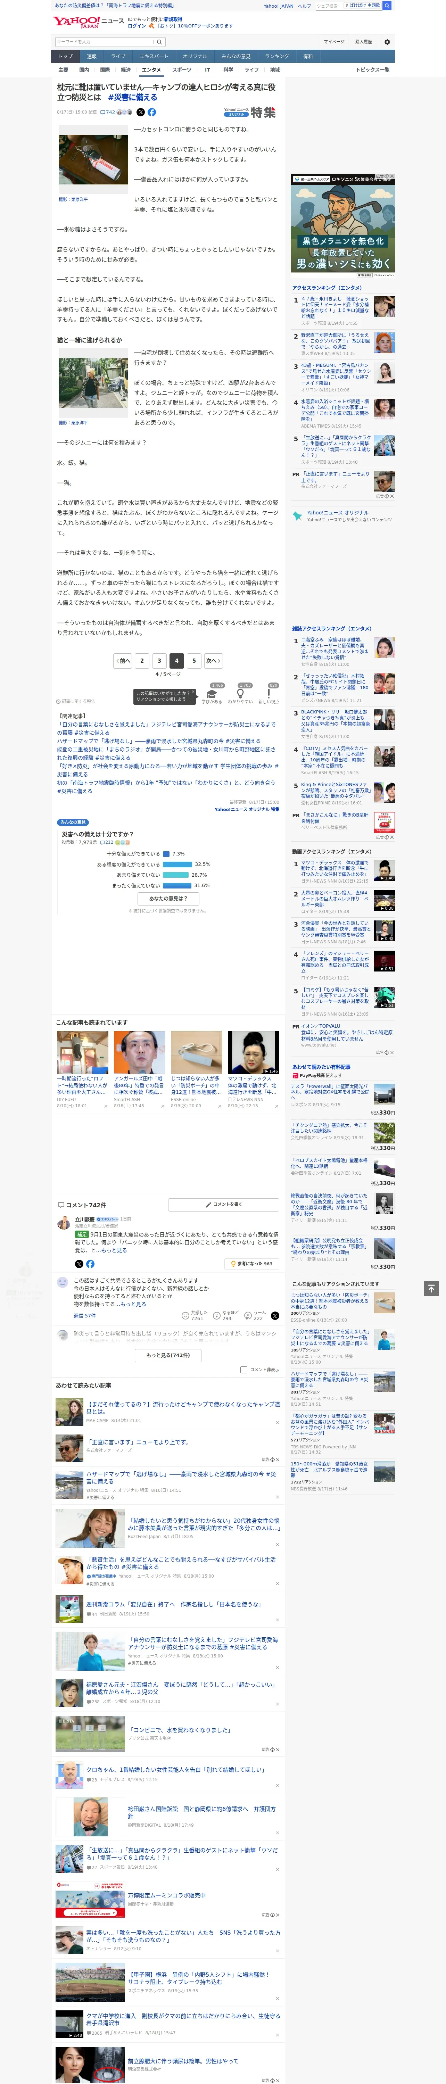Click the #災害に備える hashtag in headline
This screenshot has width=446, height=2084.
[x=132, y=97]
